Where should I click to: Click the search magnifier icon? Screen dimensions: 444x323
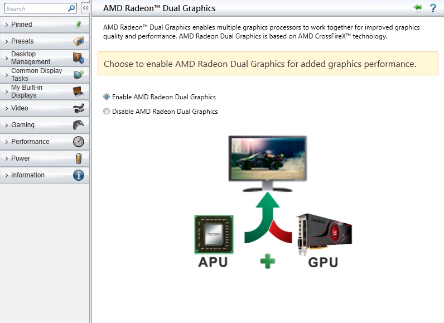coord(71,8)
